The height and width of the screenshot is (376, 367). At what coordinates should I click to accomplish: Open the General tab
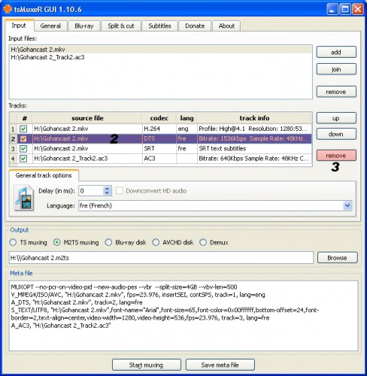pyautogui.click(x=50, y=26)
